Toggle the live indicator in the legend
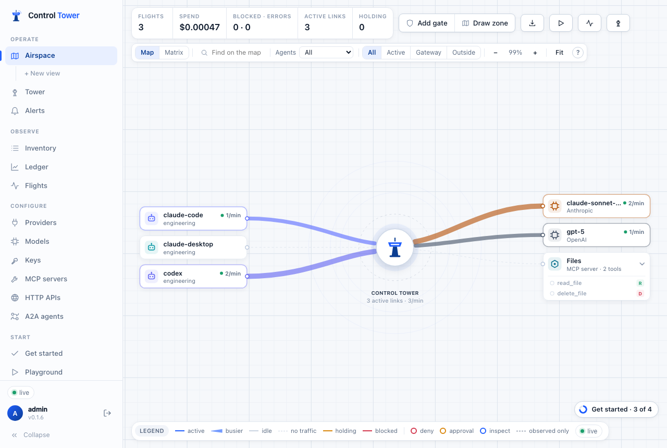This screenshot has width=667, height=448. click(589, 431)
